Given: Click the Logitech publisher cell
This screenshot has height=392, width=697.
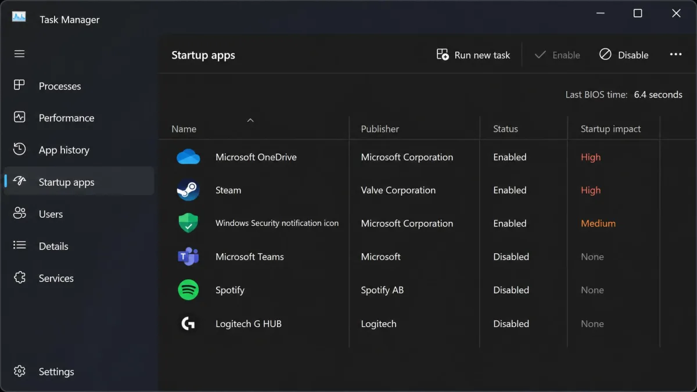Looking at the screenshot, I should point(379,323).
